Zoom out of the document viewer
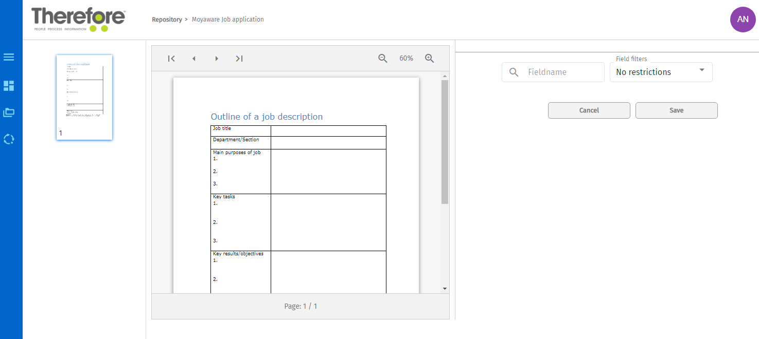This screenshot has height=339, width=759. coord(383,59)
